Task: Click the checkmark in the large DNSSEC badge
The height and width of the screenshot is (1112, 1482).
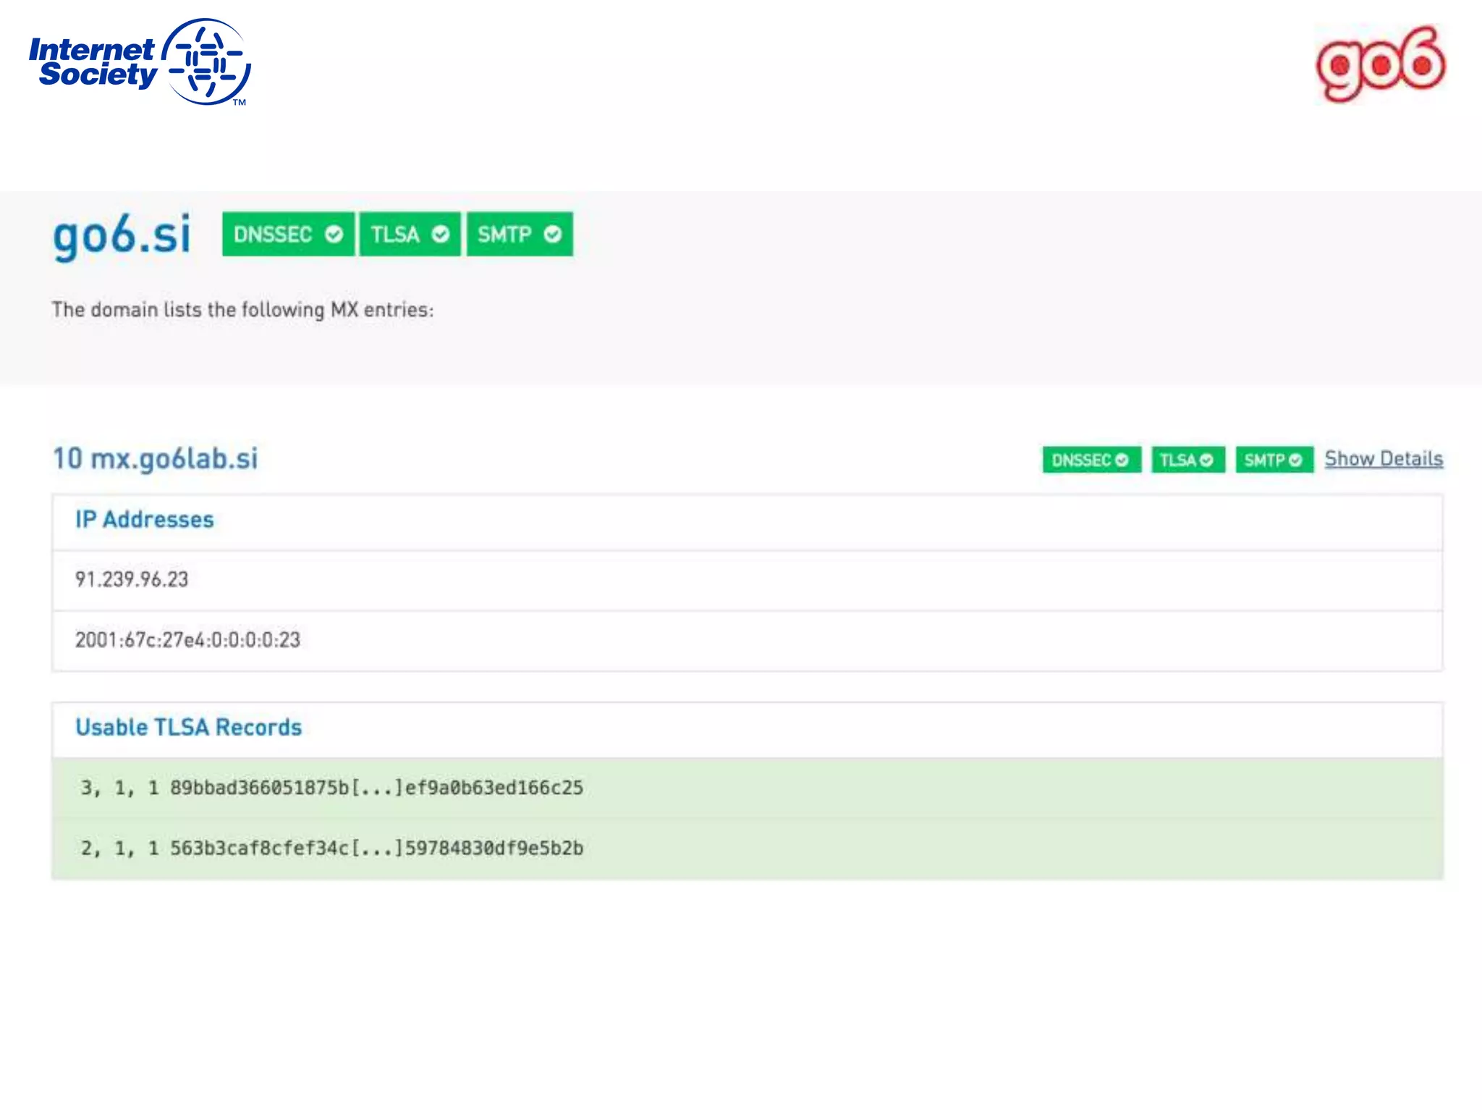Action: (334, 235)
